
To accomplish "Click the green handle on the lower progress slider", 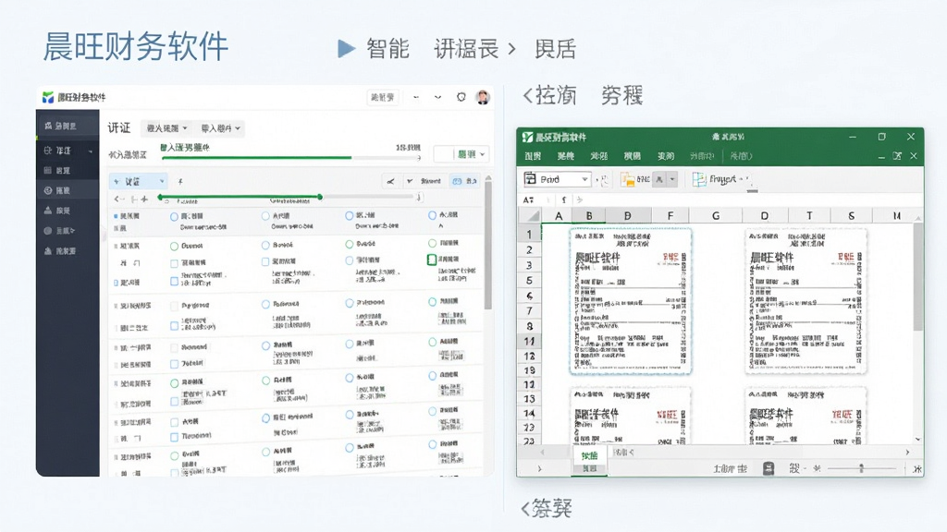I will tap(320, 198).
